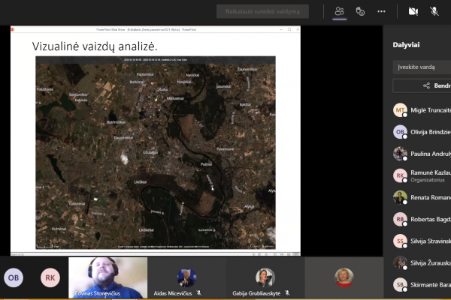The width and height of the screenshot is (451, 300).
Task: Maximize the PowerPoint slide show window
Action: (x=289, y=29)
